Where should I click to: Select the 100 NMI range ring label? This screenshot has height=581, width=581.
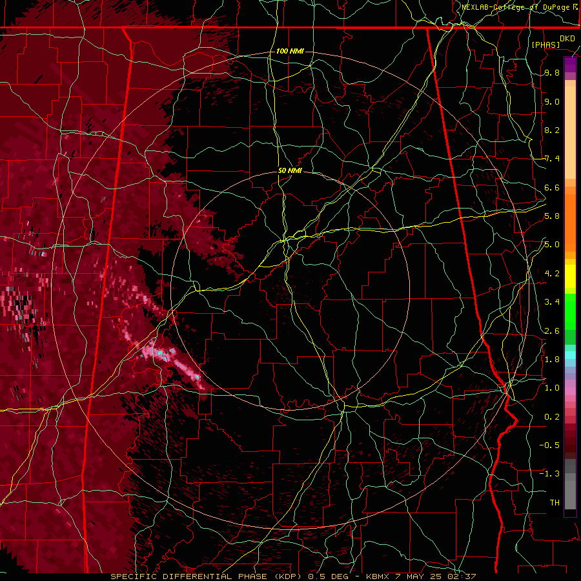(x=290, y=51)
